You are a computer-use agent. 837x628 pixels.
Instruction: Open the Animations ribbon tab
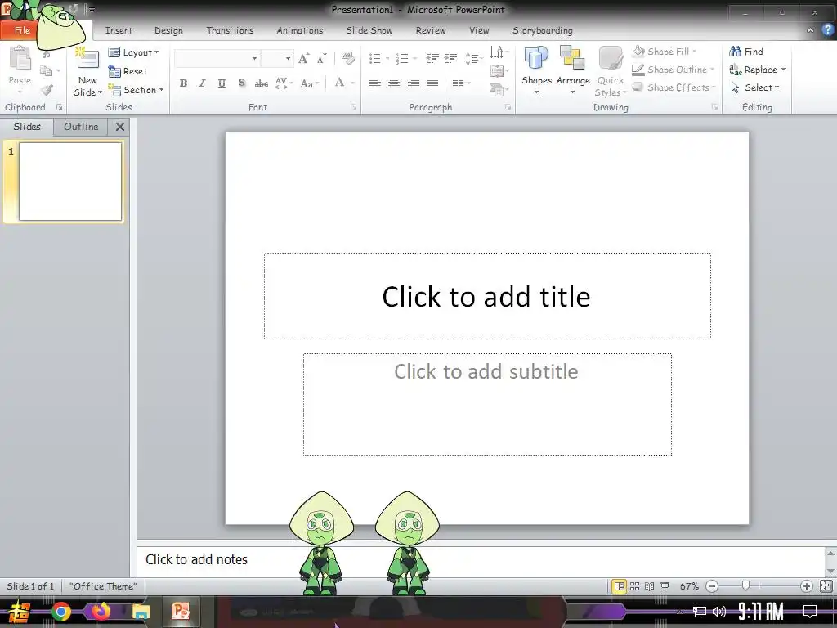pos(299,30)
